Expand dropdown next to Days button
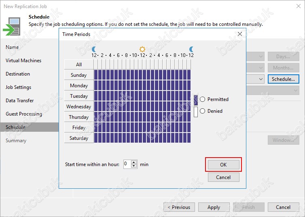Image resolution: width=305 pixels, height=217 pixels. pos(261,57)
